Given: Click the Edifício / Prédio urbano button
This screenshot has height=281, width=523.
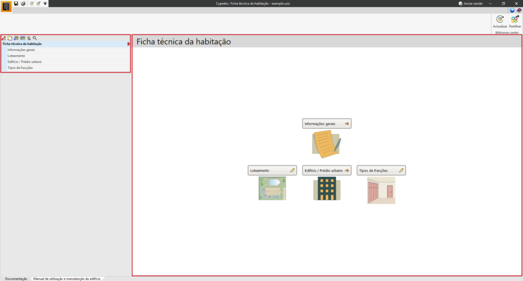Looking at the screenshot, I should click(326, 170).
